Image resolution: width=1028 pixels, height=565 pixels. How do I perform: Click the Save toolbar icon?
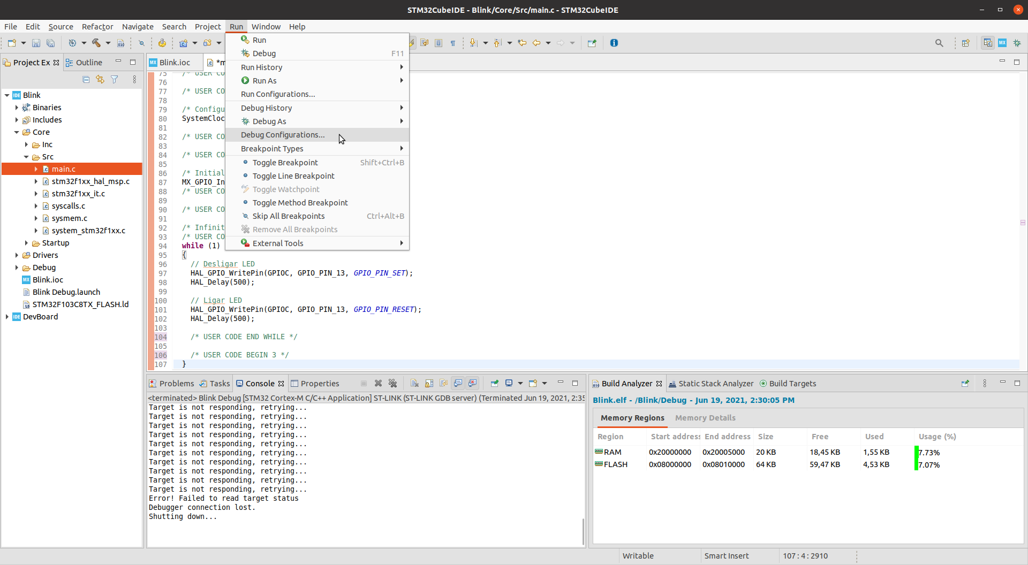pyautogui.click(x=36, y=43)
